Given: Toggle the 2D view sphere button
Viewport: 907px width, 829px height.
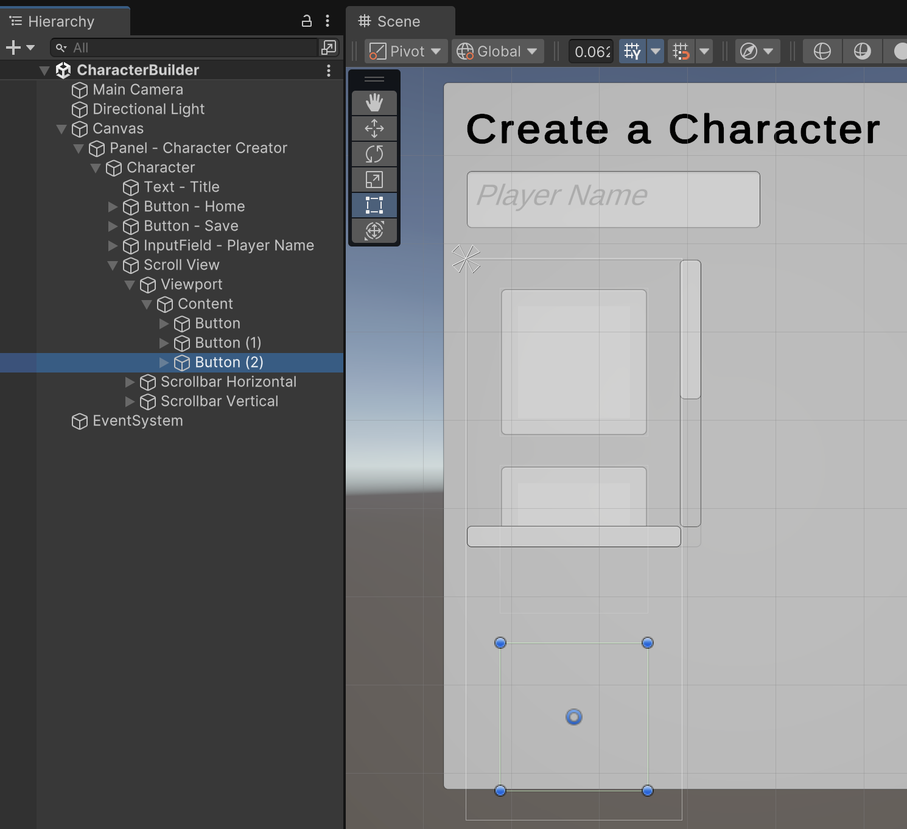Looking at the screenshot, I should click(822, 52).
